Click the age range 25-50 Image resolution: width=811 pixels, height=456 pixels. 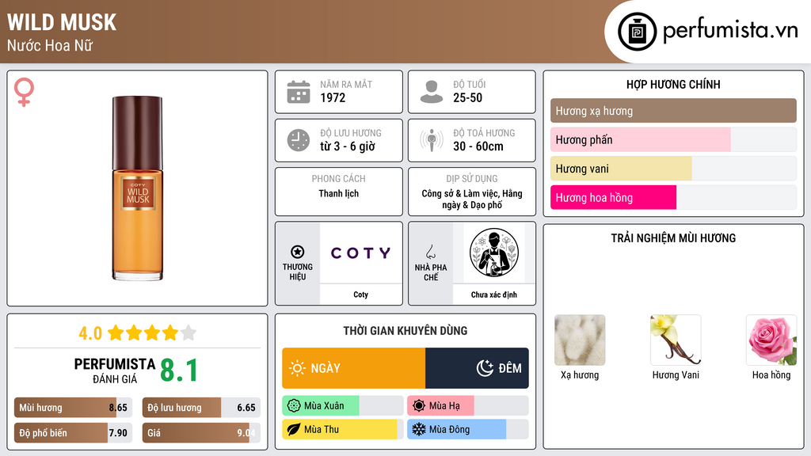click(467, 97)
